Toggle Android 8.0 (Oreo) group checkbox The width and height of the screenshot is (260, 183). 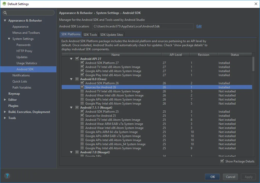pos(77,79)
